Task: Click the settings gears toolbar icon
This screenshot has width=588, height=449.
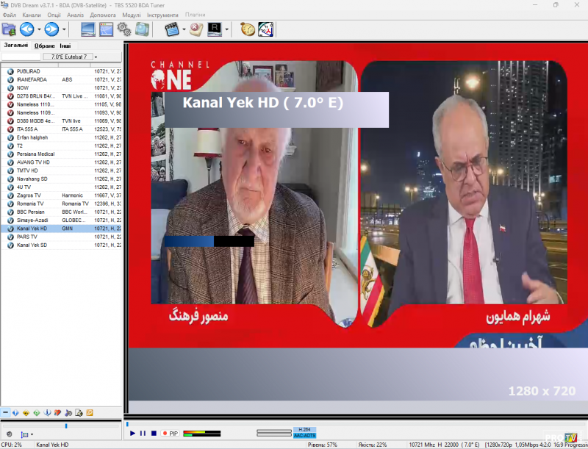Action: 123,29
